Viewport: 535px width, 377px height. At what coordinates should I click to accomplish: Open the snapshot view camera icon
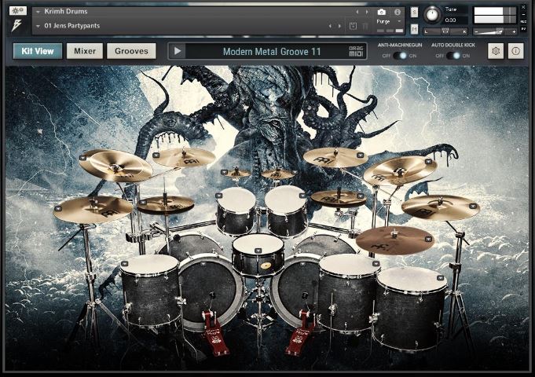tap(382, 13)
